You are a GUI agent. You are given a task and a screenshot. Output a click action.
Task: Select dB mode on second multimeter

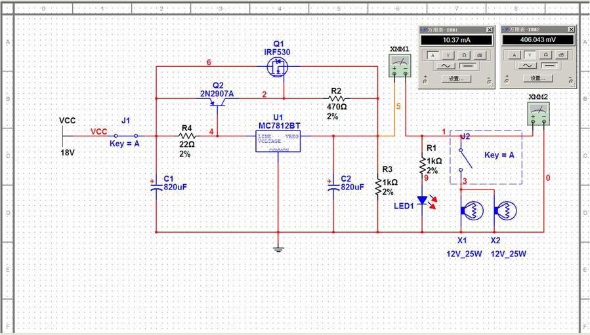pos(562,55)
